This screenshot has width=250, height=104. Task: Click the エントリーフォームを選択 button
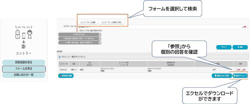[x=88, y=22]
